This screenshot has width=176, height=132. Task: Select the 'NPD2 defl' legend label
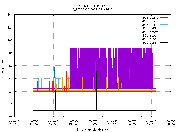pyautogui.click(x=149, y=28)
